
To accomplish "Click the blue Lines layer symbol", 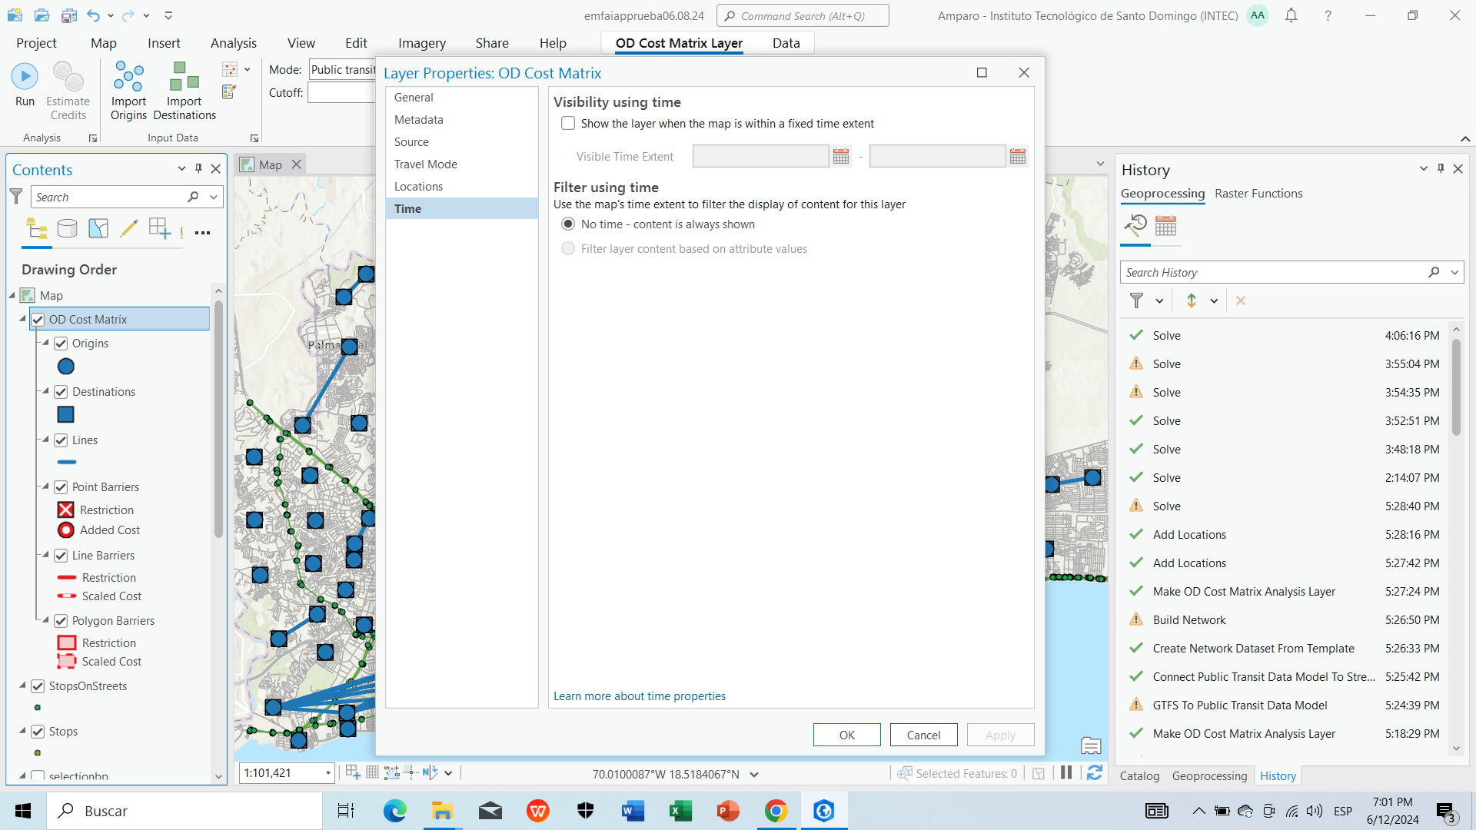I will tap(66, 462).
